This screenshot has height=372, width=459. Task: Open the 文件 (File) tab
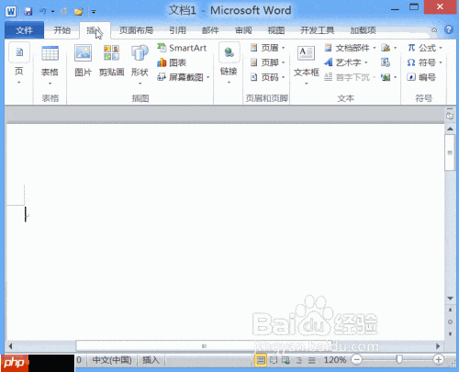(x=25, y=30)
